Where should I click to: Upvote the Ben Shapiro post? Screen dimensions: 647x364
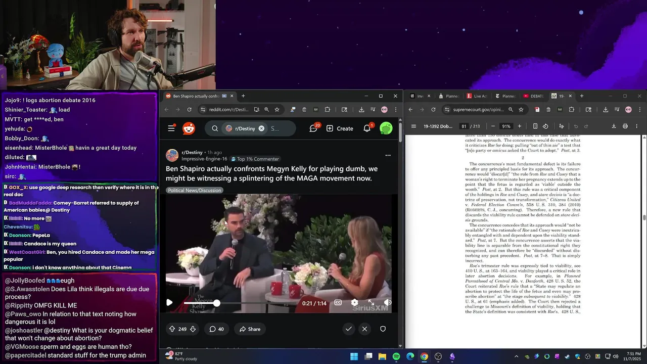coord(172,329)
